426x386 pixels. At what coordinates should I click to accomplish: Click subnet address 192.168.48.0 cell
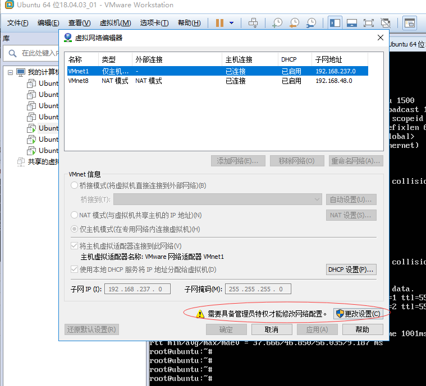pyautogui.click(x=334, y=81)
